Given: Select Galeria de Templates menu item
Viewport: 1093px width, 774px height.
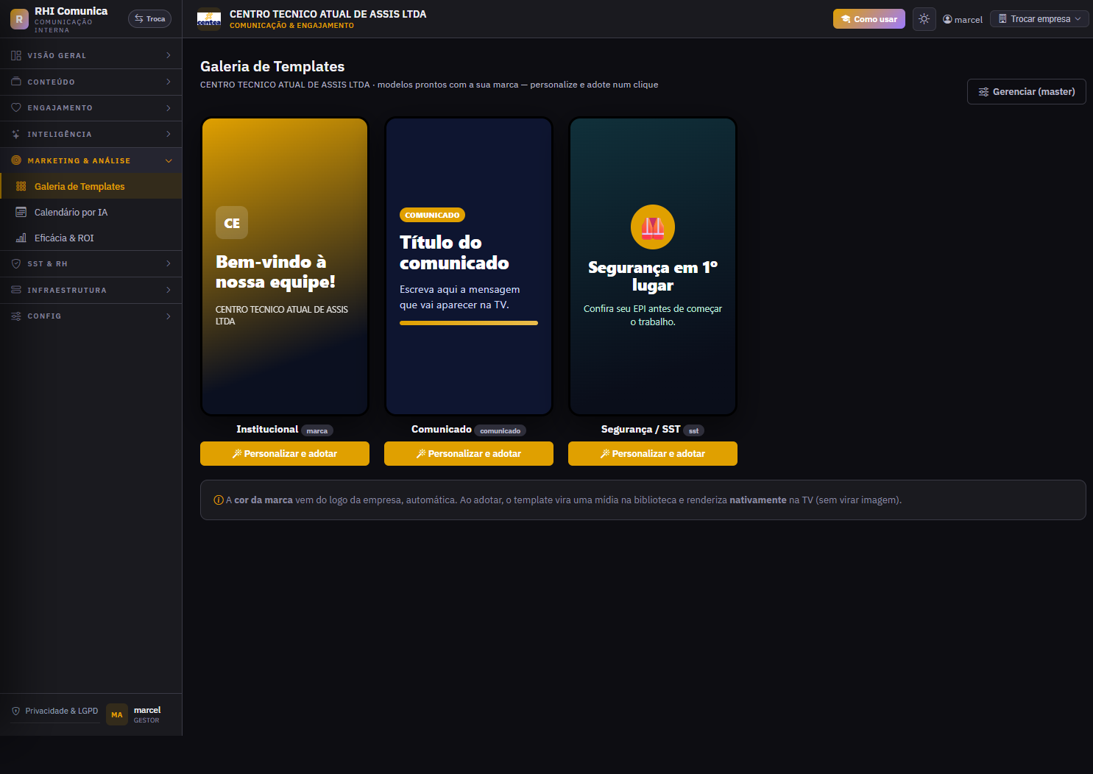Looking at the screenshot, I should [91, 186].
